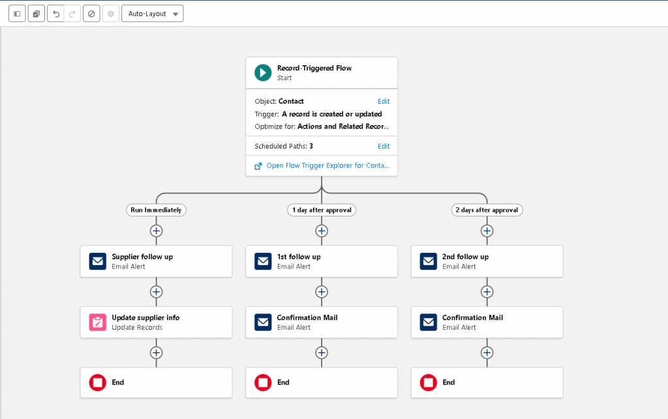Open the 2nd follow up Email Alert
Viewport: 668px width, 419px height.
pos(487,261)
